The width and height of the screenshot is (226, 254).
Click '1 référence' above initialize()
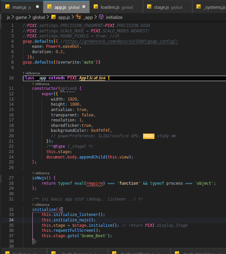coord(41,205)
